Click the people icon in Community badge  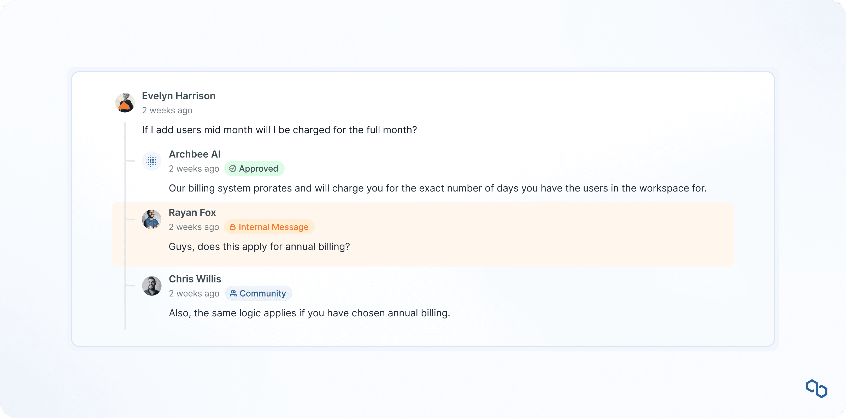233,293
